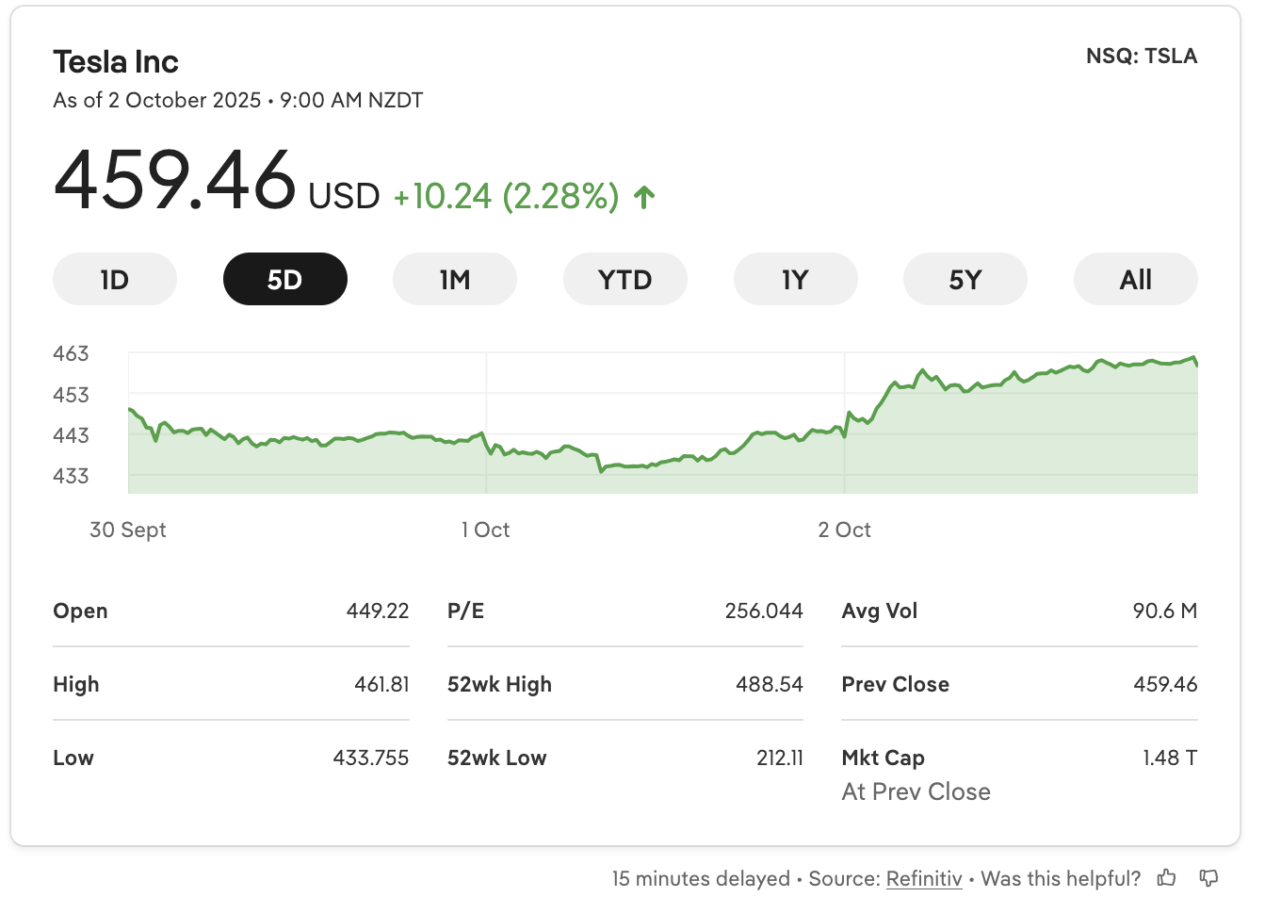Show All-time price chart
1281x897 pixels.
(1135, 280)
